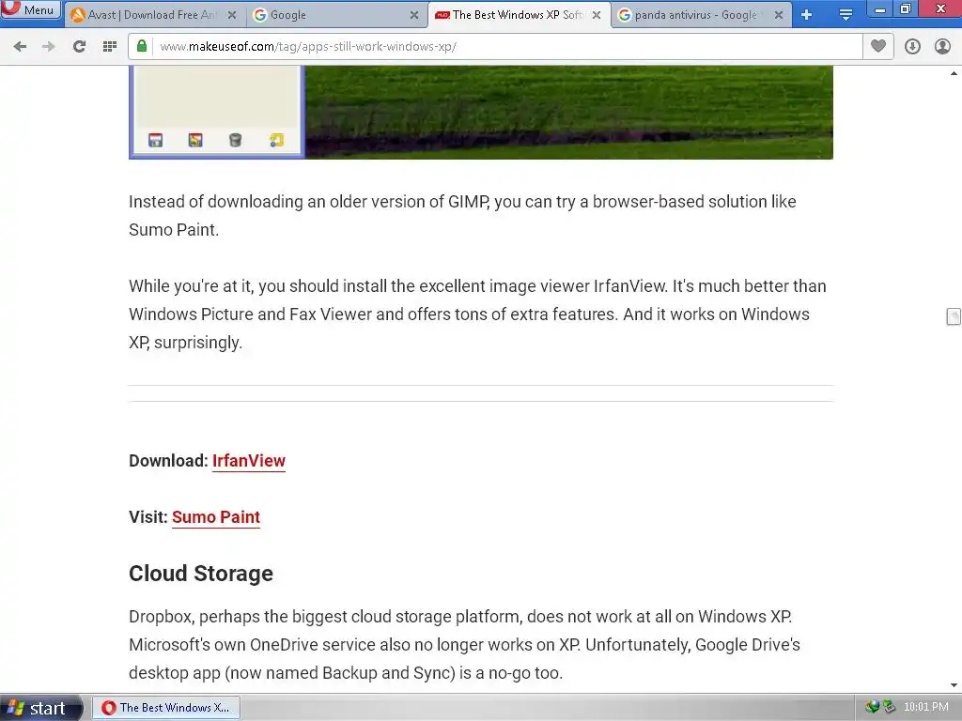Click the Cloud Storage heading
This screenshot has width=962, height=721.
[x=201, y=574]
